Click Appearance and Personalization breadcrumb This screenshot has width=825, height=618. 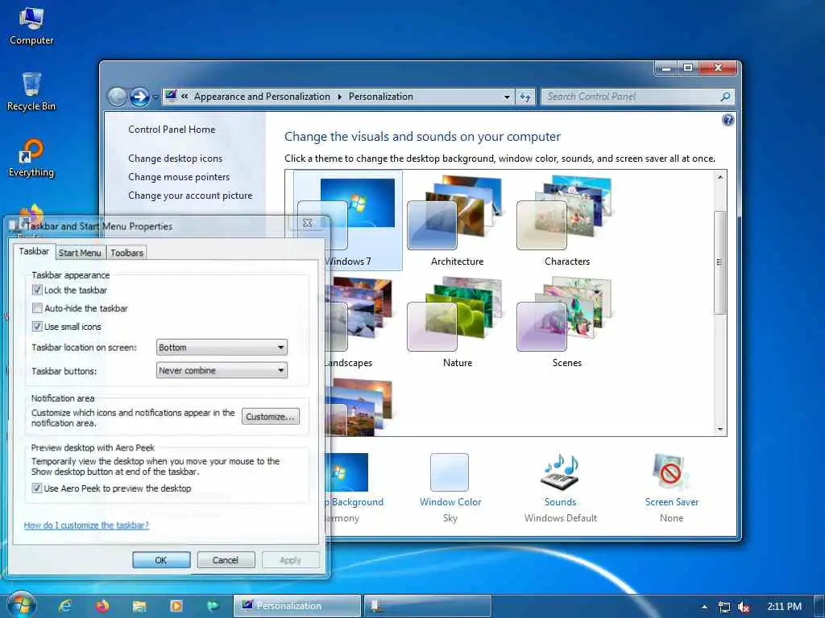(262, 97)
